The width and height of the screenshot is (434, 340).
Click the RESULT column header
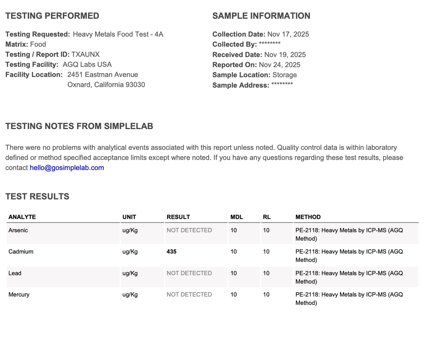pos(178,217)
